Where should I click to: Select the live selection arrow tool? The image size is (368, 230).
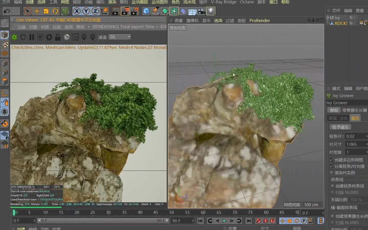27,11
